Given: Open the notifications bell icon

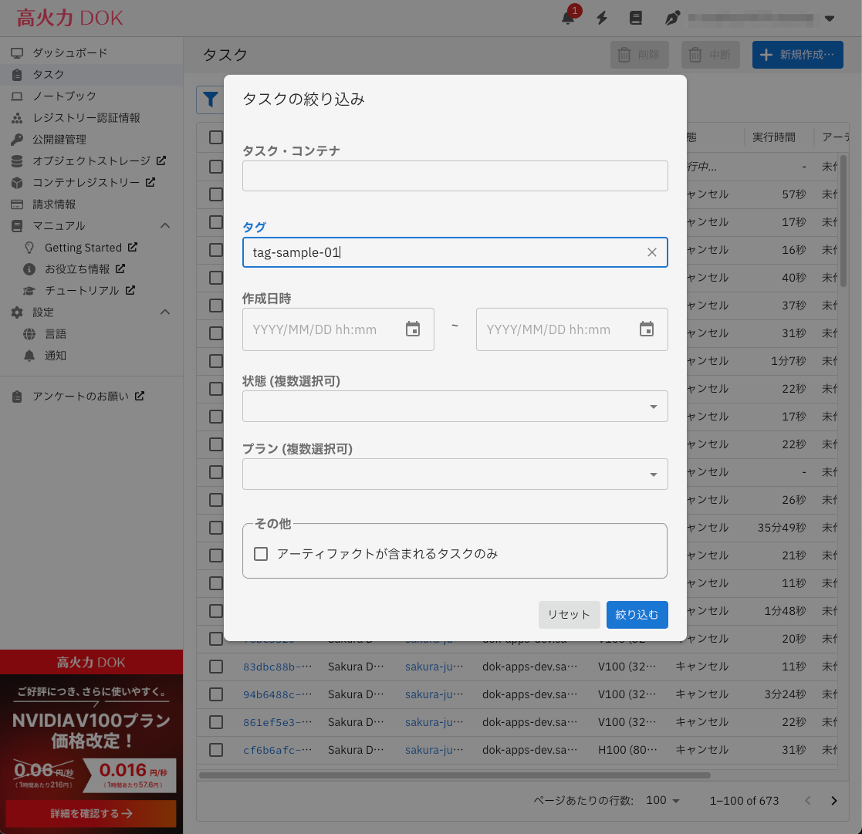Looking at the screenshot, I should click(568, 19).
